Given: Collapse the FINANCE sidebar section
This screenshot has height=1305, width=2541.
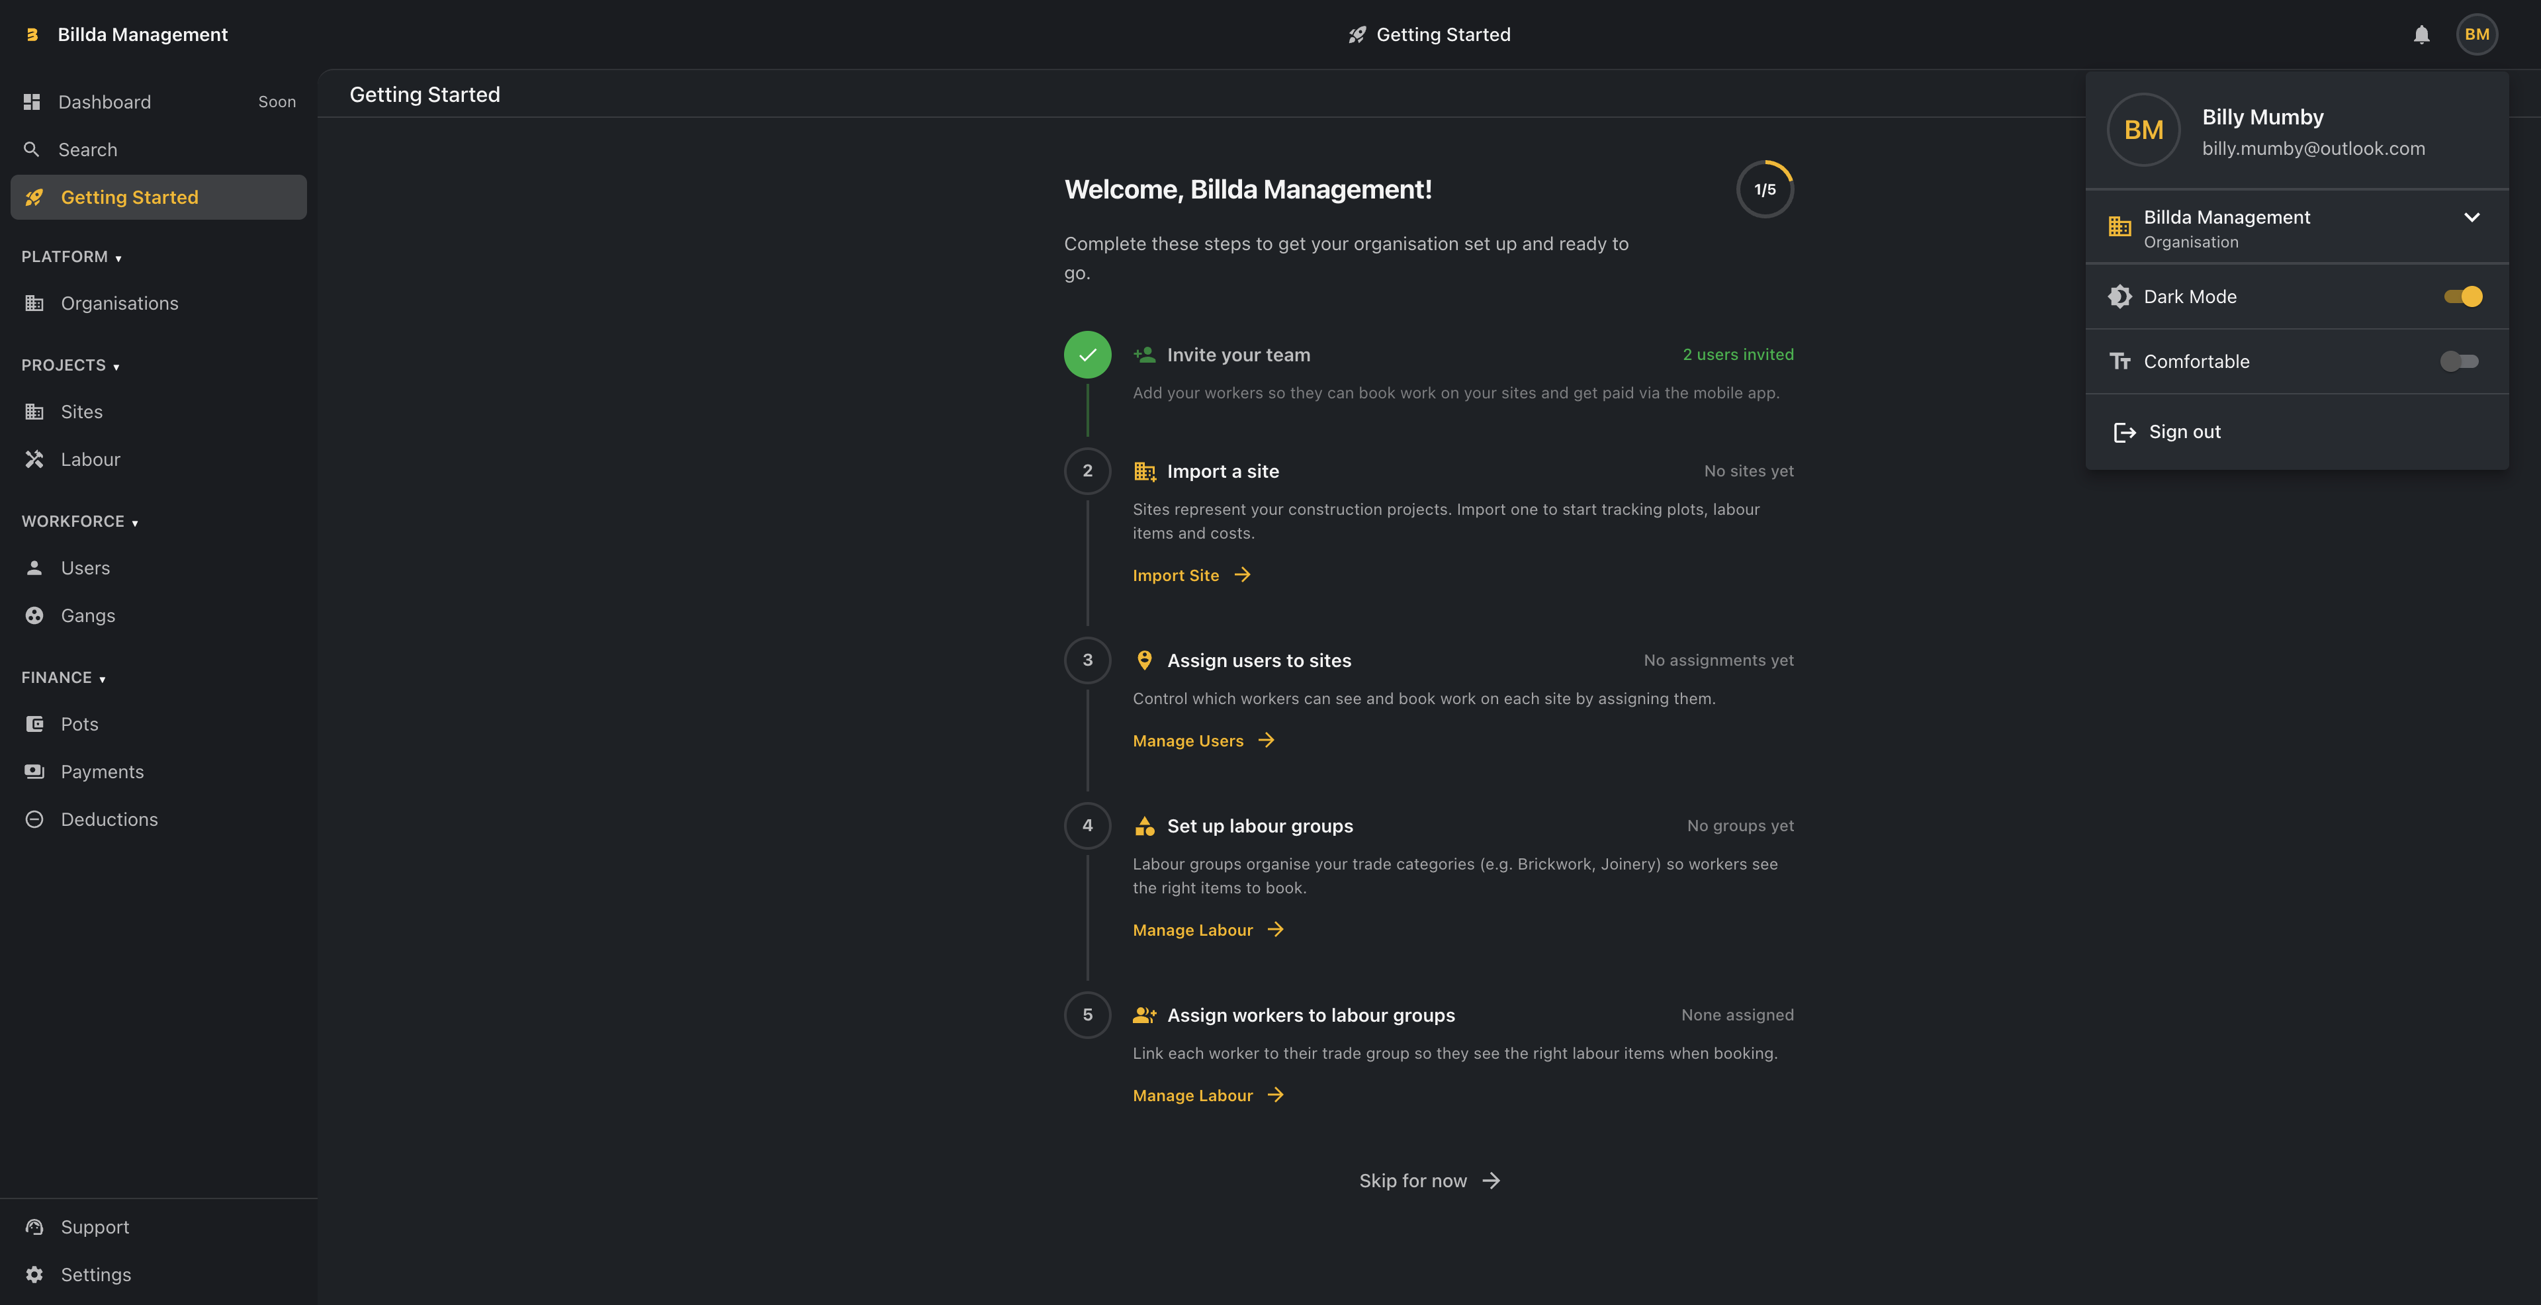Looking at the screenshot, I should (63, 678).
